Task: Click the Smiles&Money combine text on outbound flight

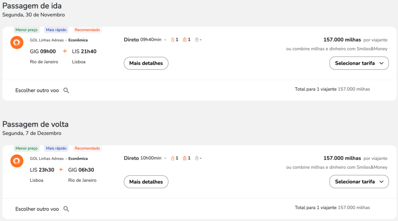Action: pos(337,49)
